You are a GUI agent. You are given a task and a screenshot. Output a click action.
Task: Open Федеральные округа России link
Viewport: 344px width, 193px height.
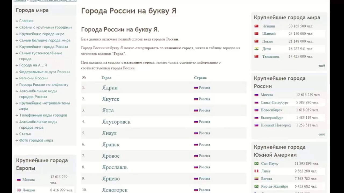click(44, 72)
